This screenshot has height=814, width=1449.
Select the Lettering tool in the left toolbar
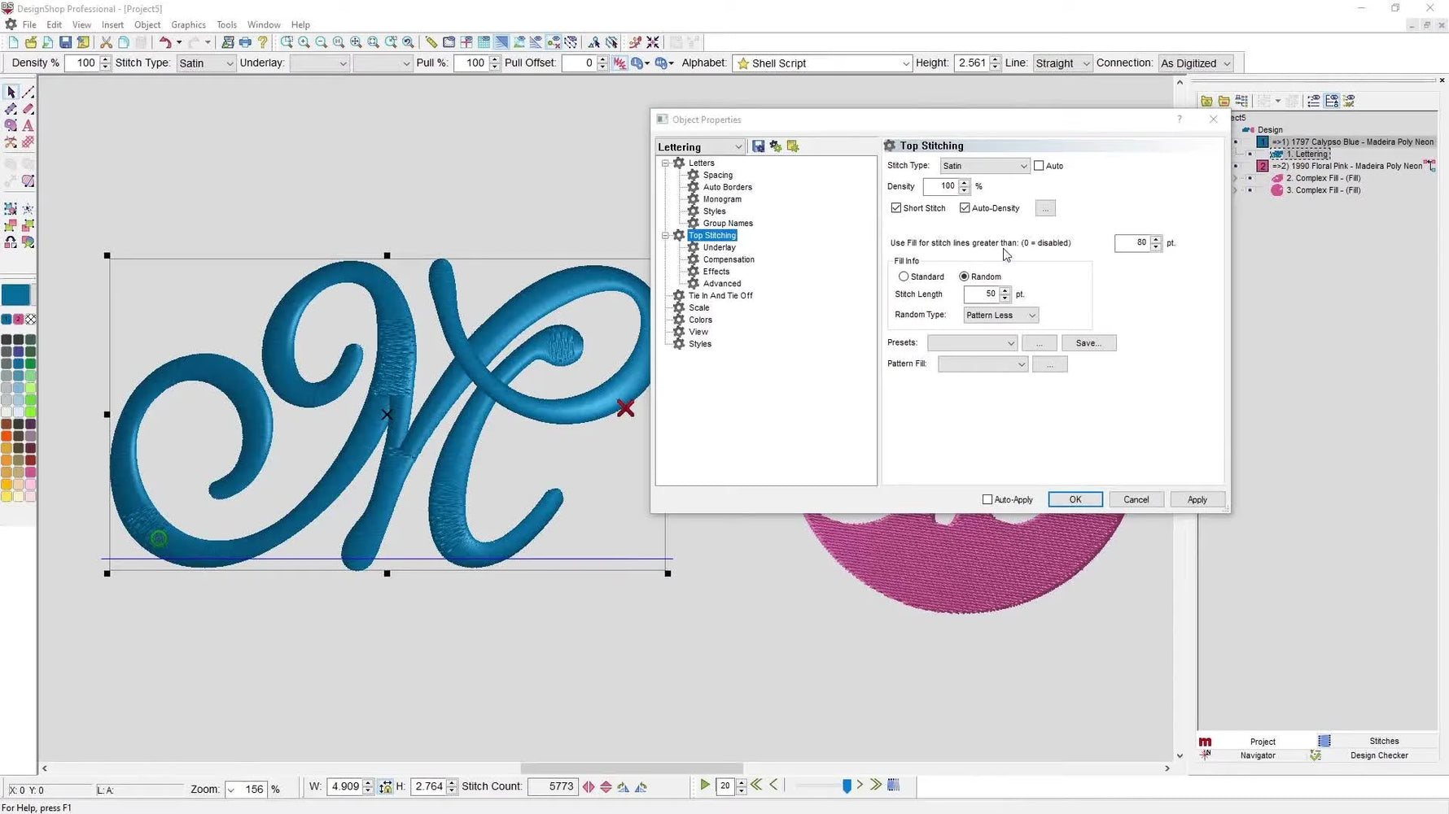point(27,125)
